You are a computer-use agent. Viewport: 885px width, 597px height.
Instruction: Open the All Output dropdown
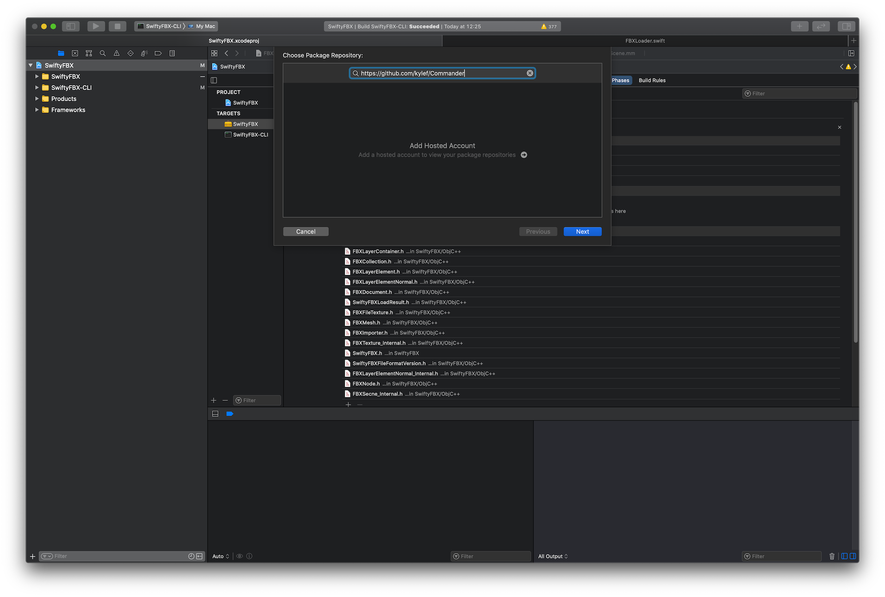pos(553,556)
